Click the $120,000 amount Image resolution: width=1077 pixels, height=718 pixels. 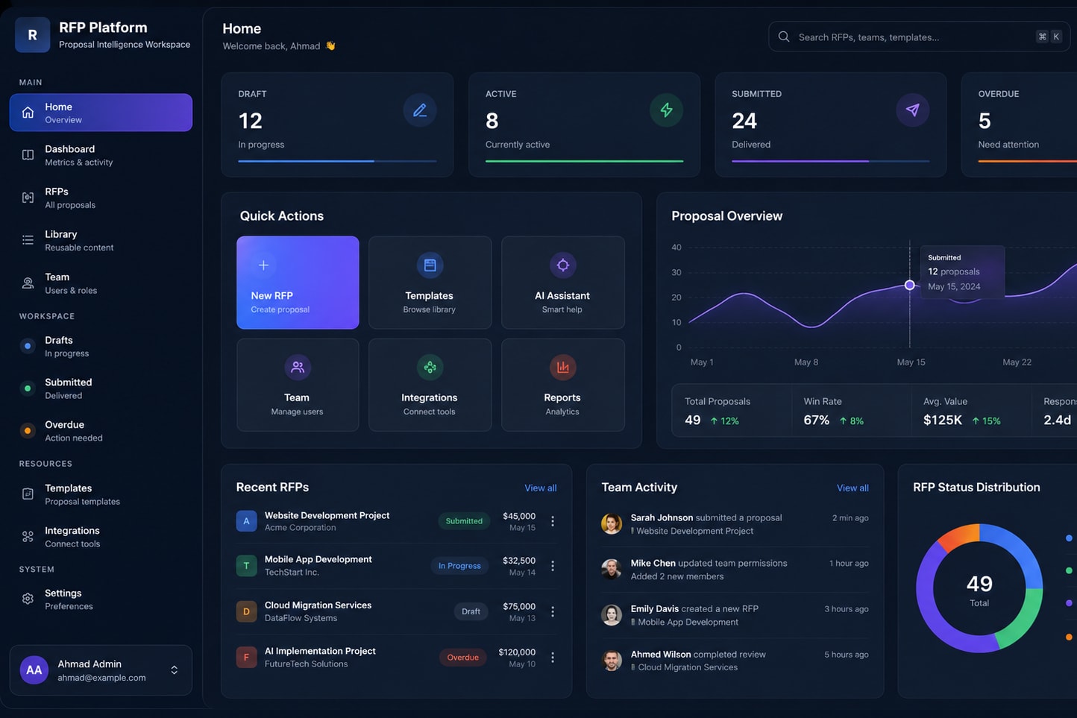517,652
